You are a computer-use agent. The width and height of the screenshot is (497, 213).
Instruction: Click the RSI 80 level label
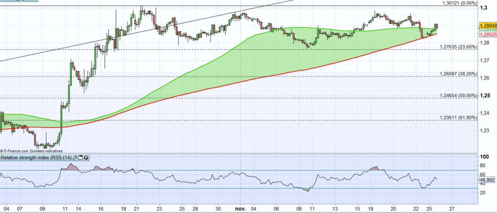(483, 166)
